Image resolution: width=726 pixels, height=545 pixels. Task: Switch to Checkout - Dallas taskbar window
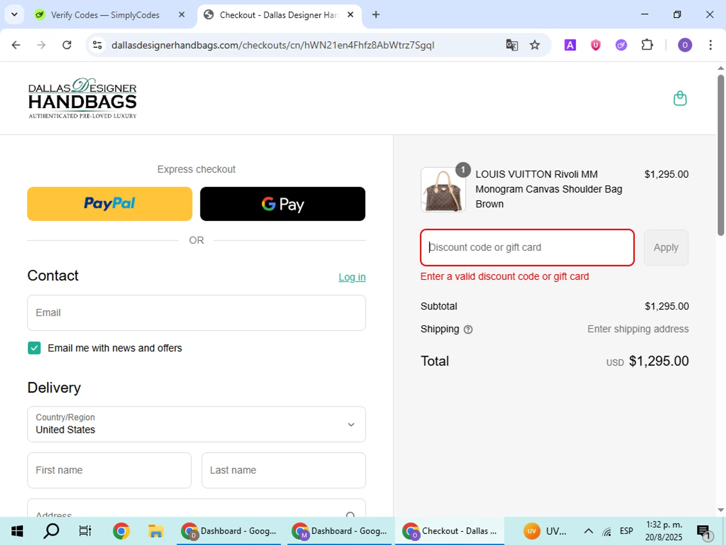[450, 531]
